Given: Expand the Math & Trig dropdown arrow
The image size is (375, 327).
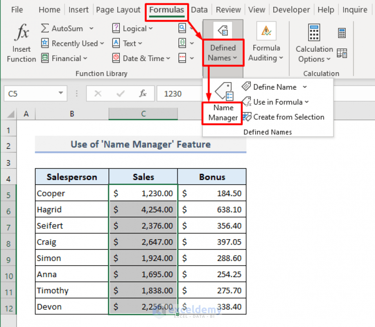Looking at the screenshot, I should click(x=192, y=43).
